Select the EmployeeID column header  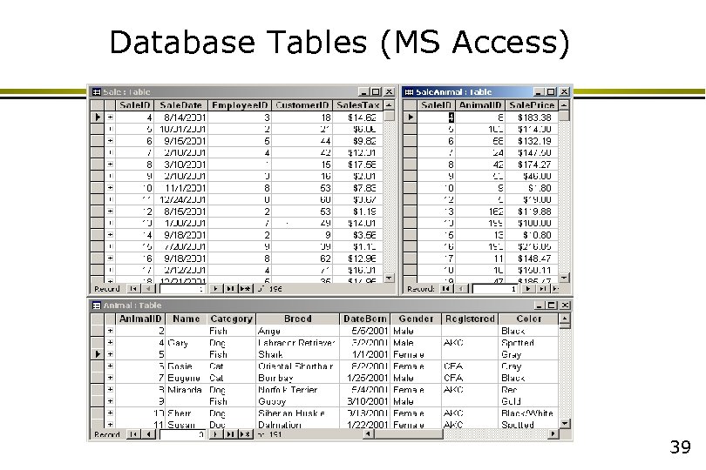240,105
